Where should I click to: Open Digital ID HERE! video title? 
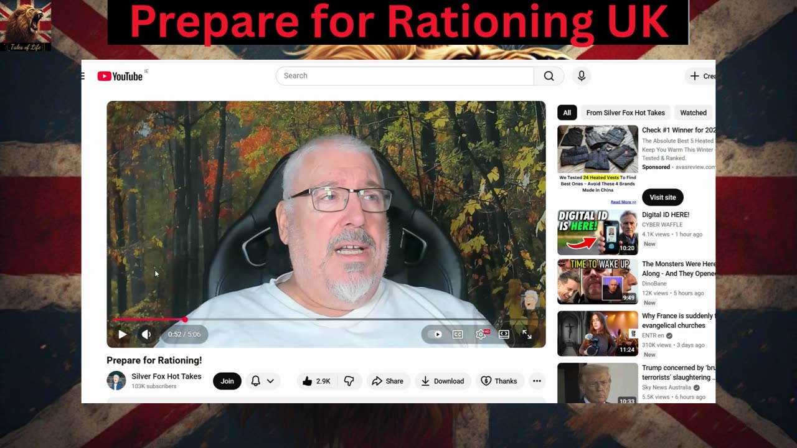[666, 215]
